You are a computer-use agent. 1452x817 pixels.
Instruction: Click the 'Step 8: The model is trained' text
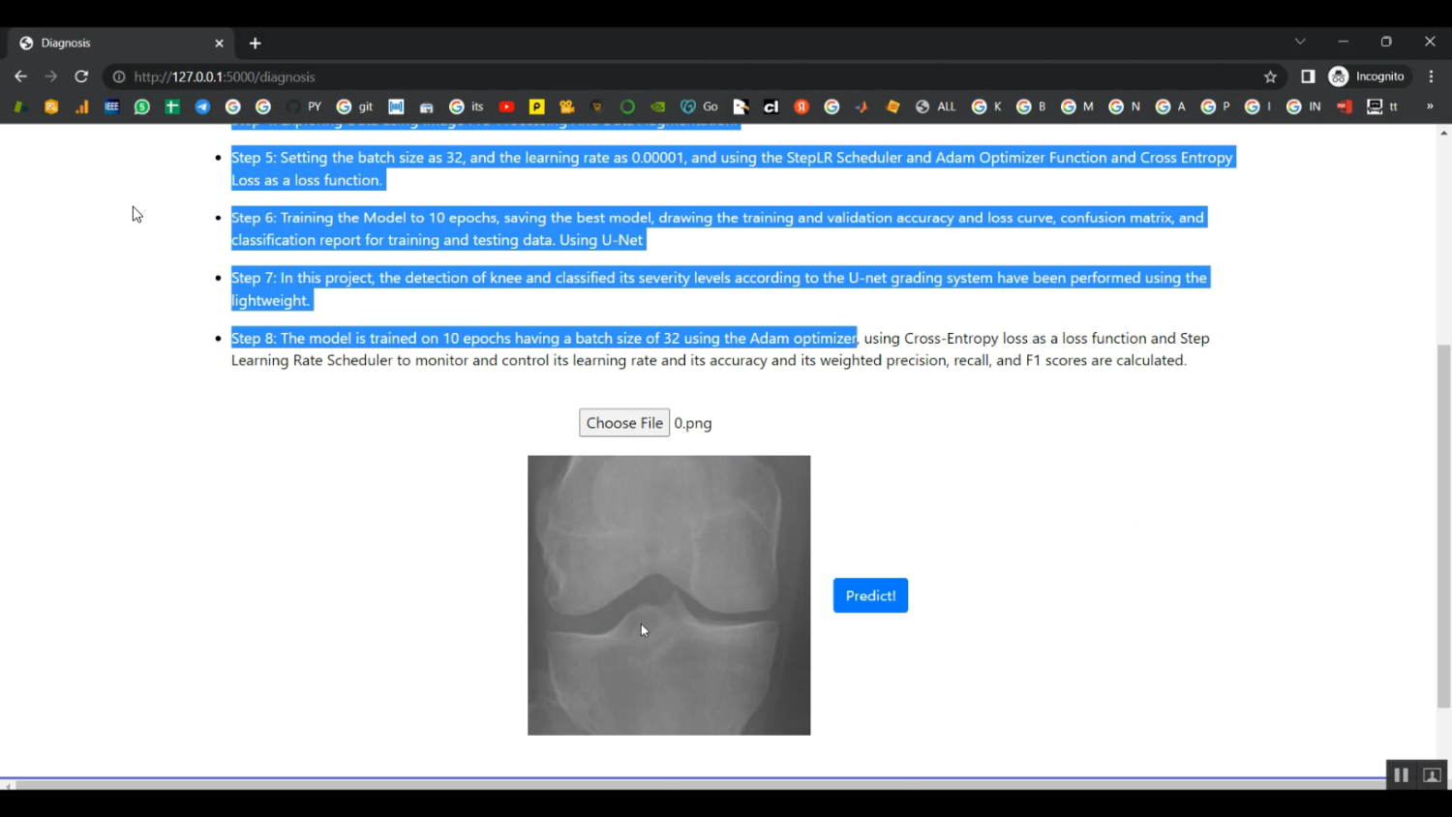coord(720,348)
